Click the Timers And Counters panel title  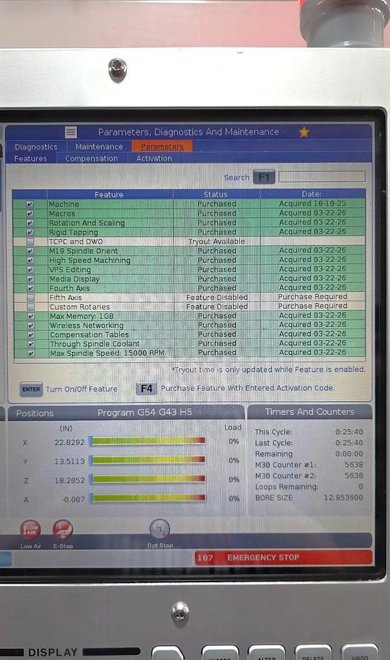tap(309, 412)
